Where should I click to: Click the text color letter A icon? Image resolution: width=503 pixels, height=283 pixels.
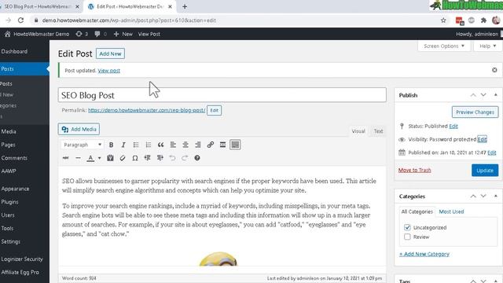[x=91, y=158]
